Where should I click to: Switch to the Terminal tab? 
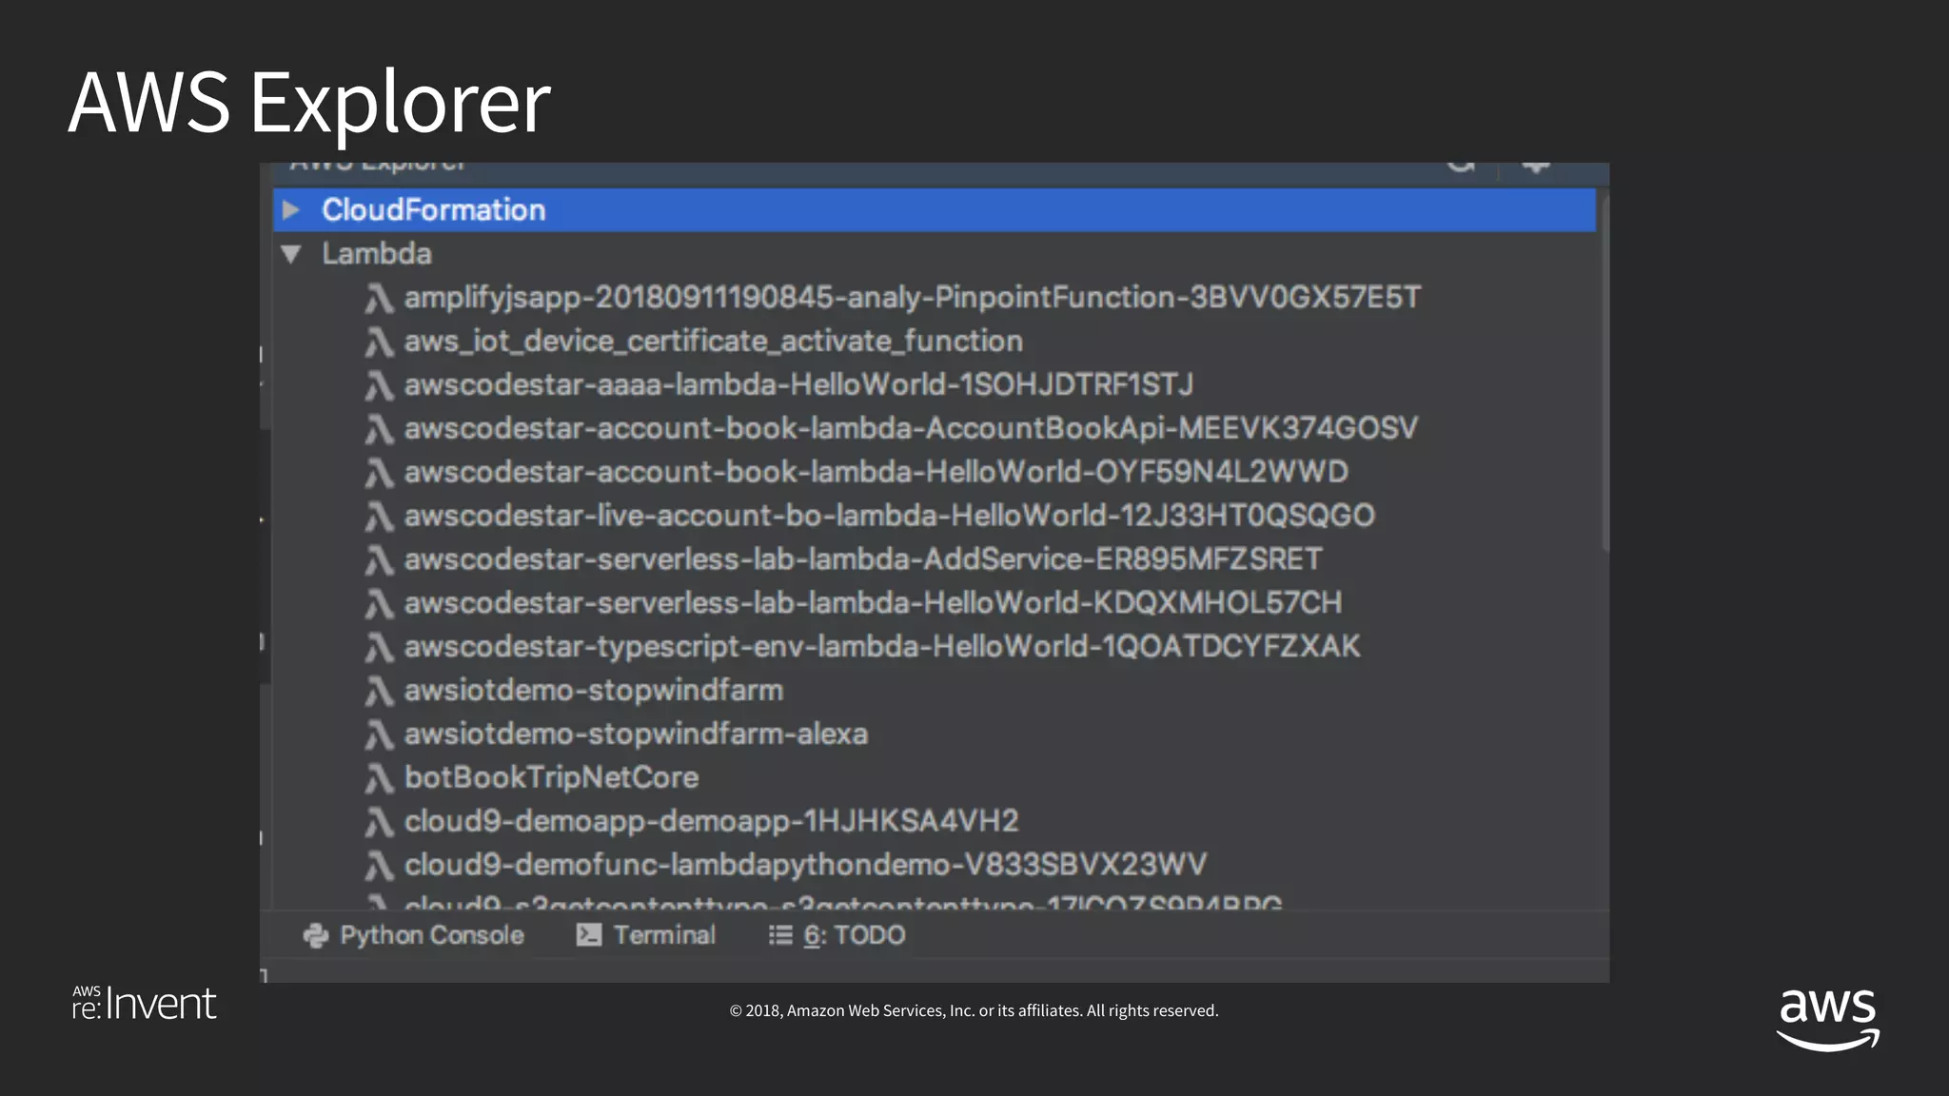point(663,936)
